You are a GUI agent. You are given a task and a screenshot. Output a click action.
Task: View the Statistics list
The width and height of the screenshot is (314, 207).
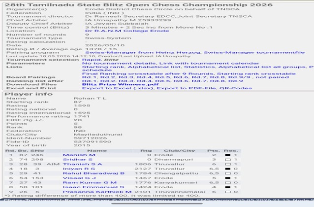click(200, 67)
